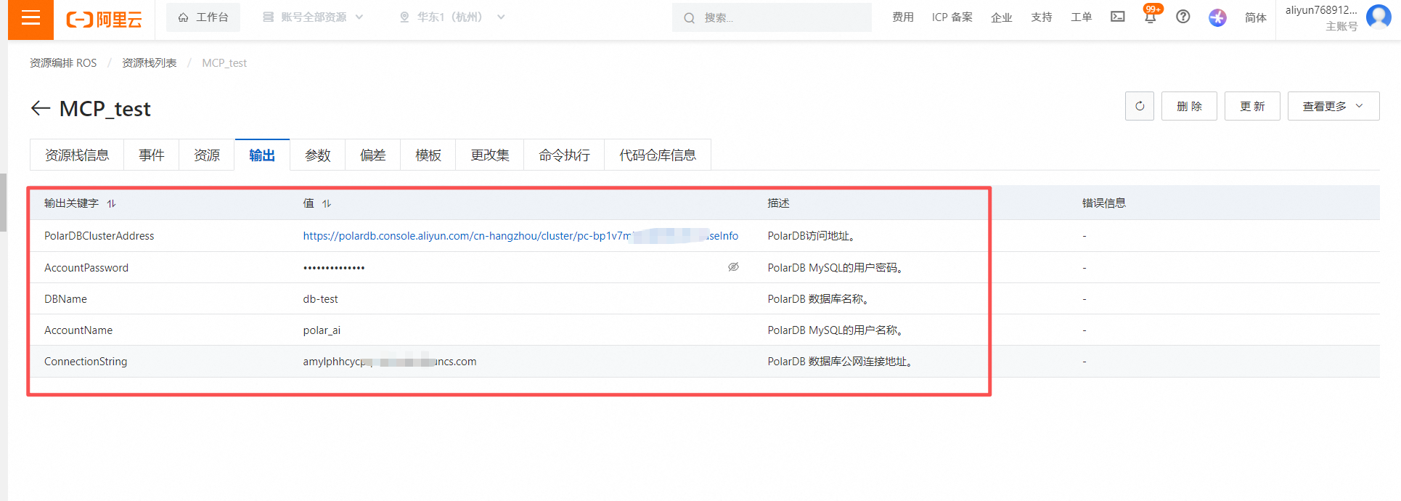Click the 删除 delete button
The width and height of the screenshot is (1401, 501).
tap(1189, 106)
